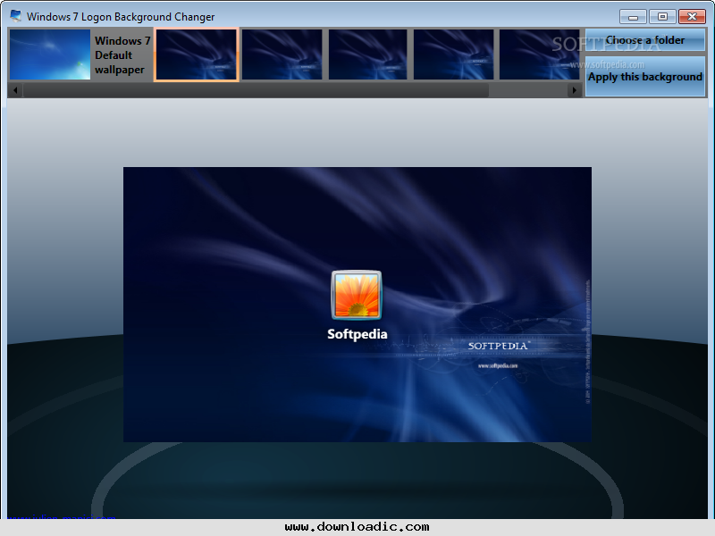715x536 pixels.
Task: Click the Softpedia logo inside the logon preview
Action: pyautogui.click(x=500, y=343)
